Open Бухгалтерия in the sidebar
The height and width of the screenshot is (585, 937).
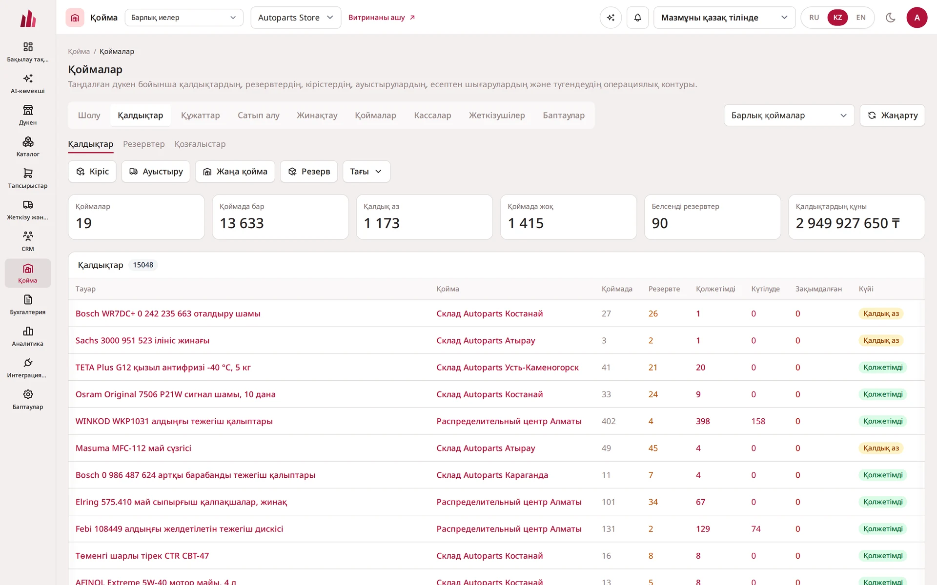pyautogui.click(x=28, y=305)
